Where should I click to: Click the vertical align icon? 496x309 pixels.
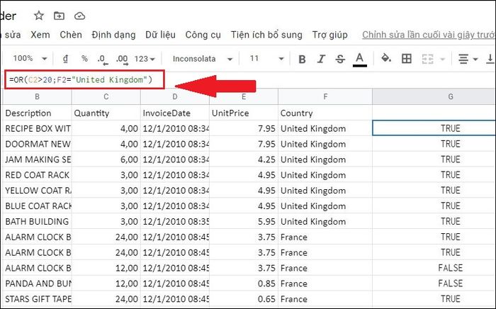tap(490, 59)
